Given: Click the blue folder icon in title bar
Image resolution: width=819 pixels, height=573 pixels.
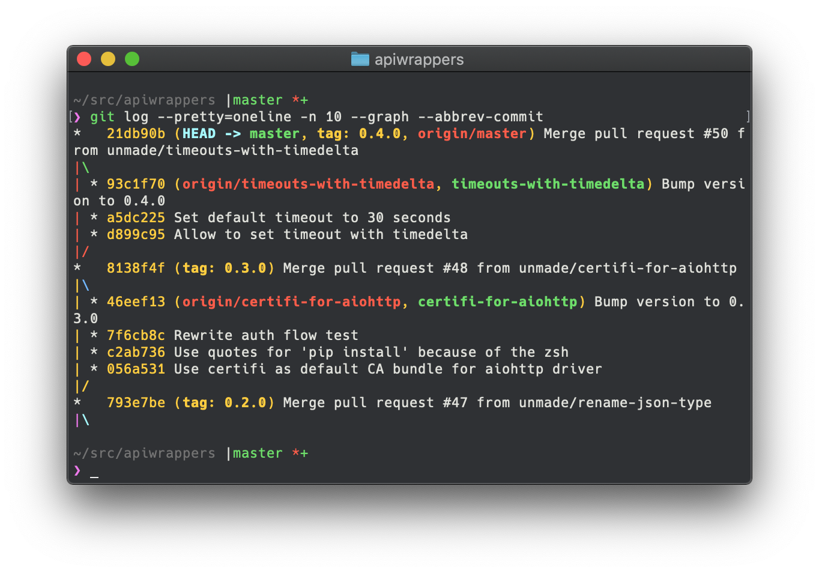Looking at the screenshot, I should tap(360, 59).
